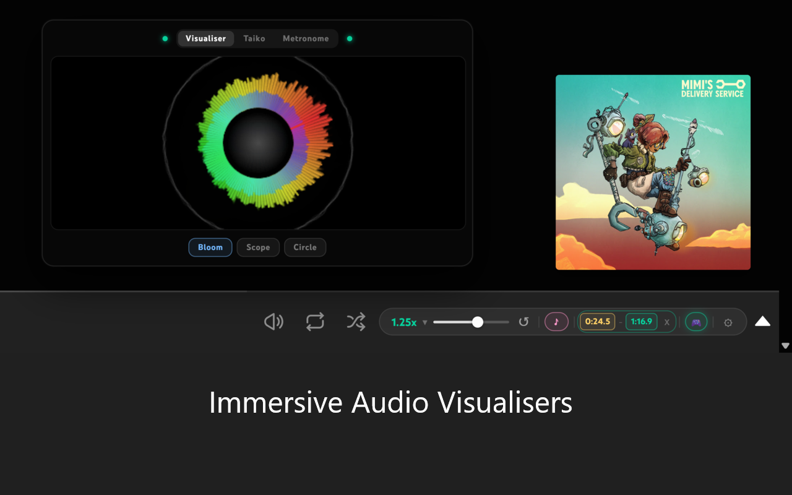
Task: Toggle the left green indicator dot
Action: point(165,38)
